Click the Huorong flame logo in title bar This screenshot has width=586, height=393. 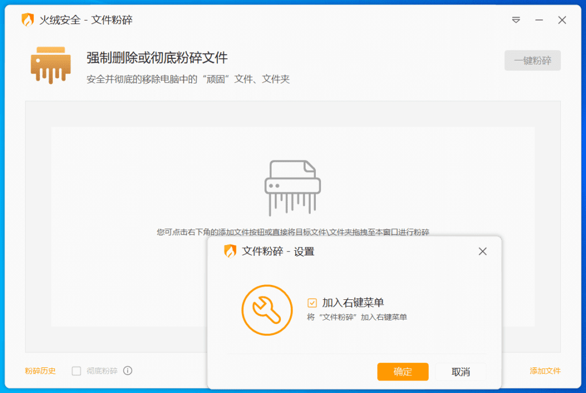point(27,20)
